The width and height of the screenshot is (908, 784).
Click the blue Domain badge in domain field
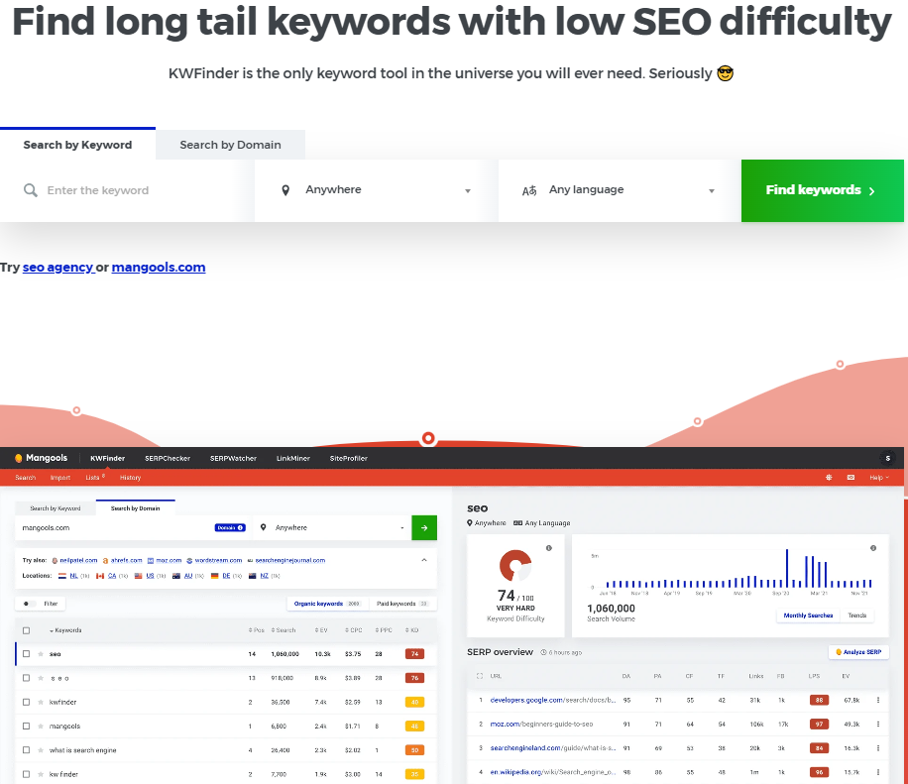[230, 527]
